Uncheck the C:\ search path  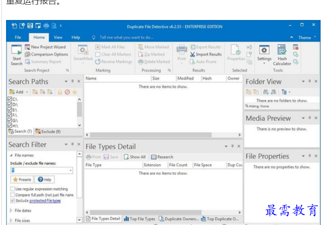[x=9, y=99]
